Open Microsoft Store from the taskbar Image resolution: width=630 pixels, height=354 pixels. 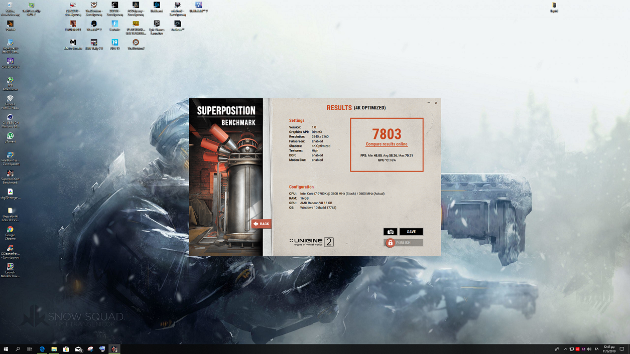[x=66, y=349]
